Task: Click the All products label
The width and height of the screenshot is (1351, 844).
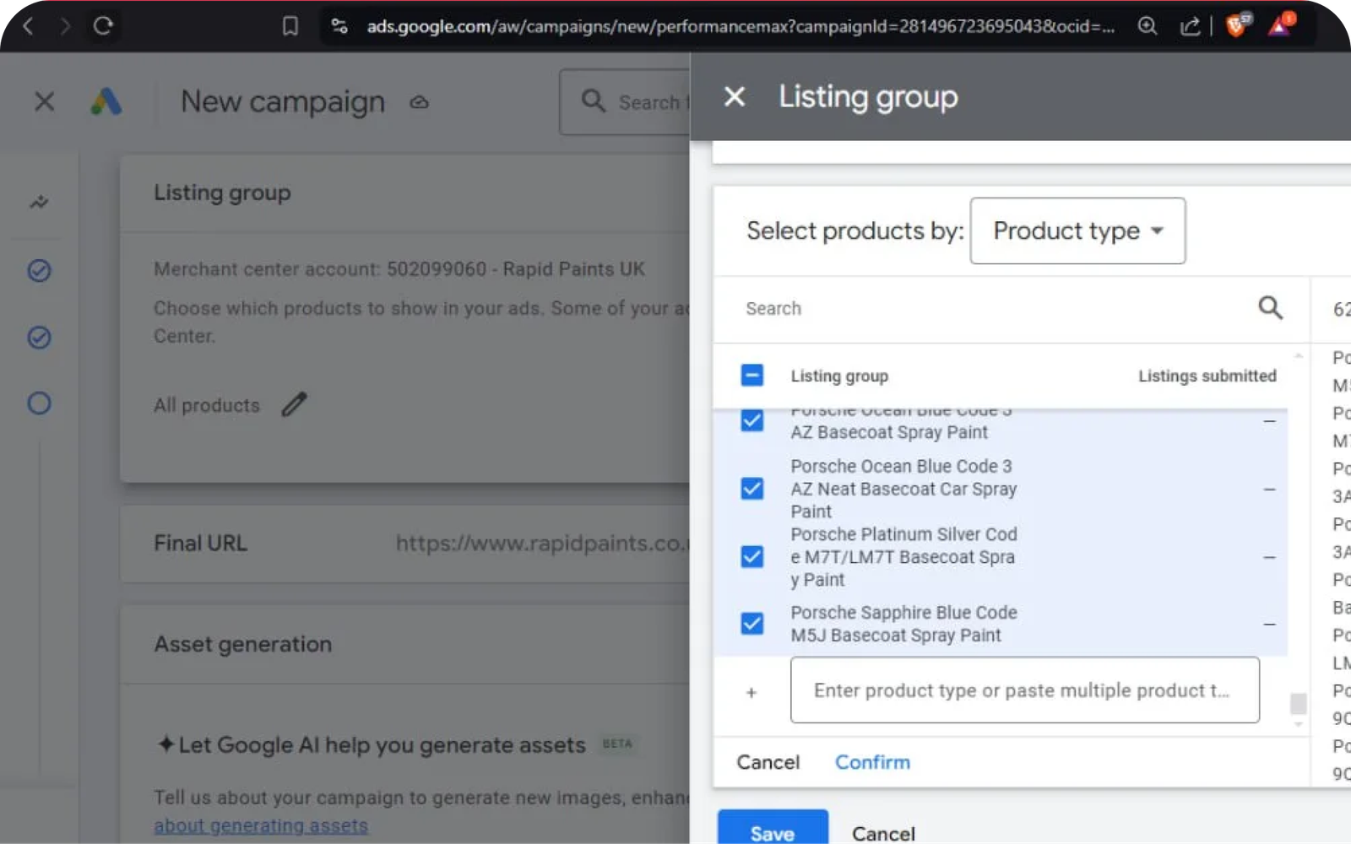Action: pyautogui.click(x=207, y=405)
